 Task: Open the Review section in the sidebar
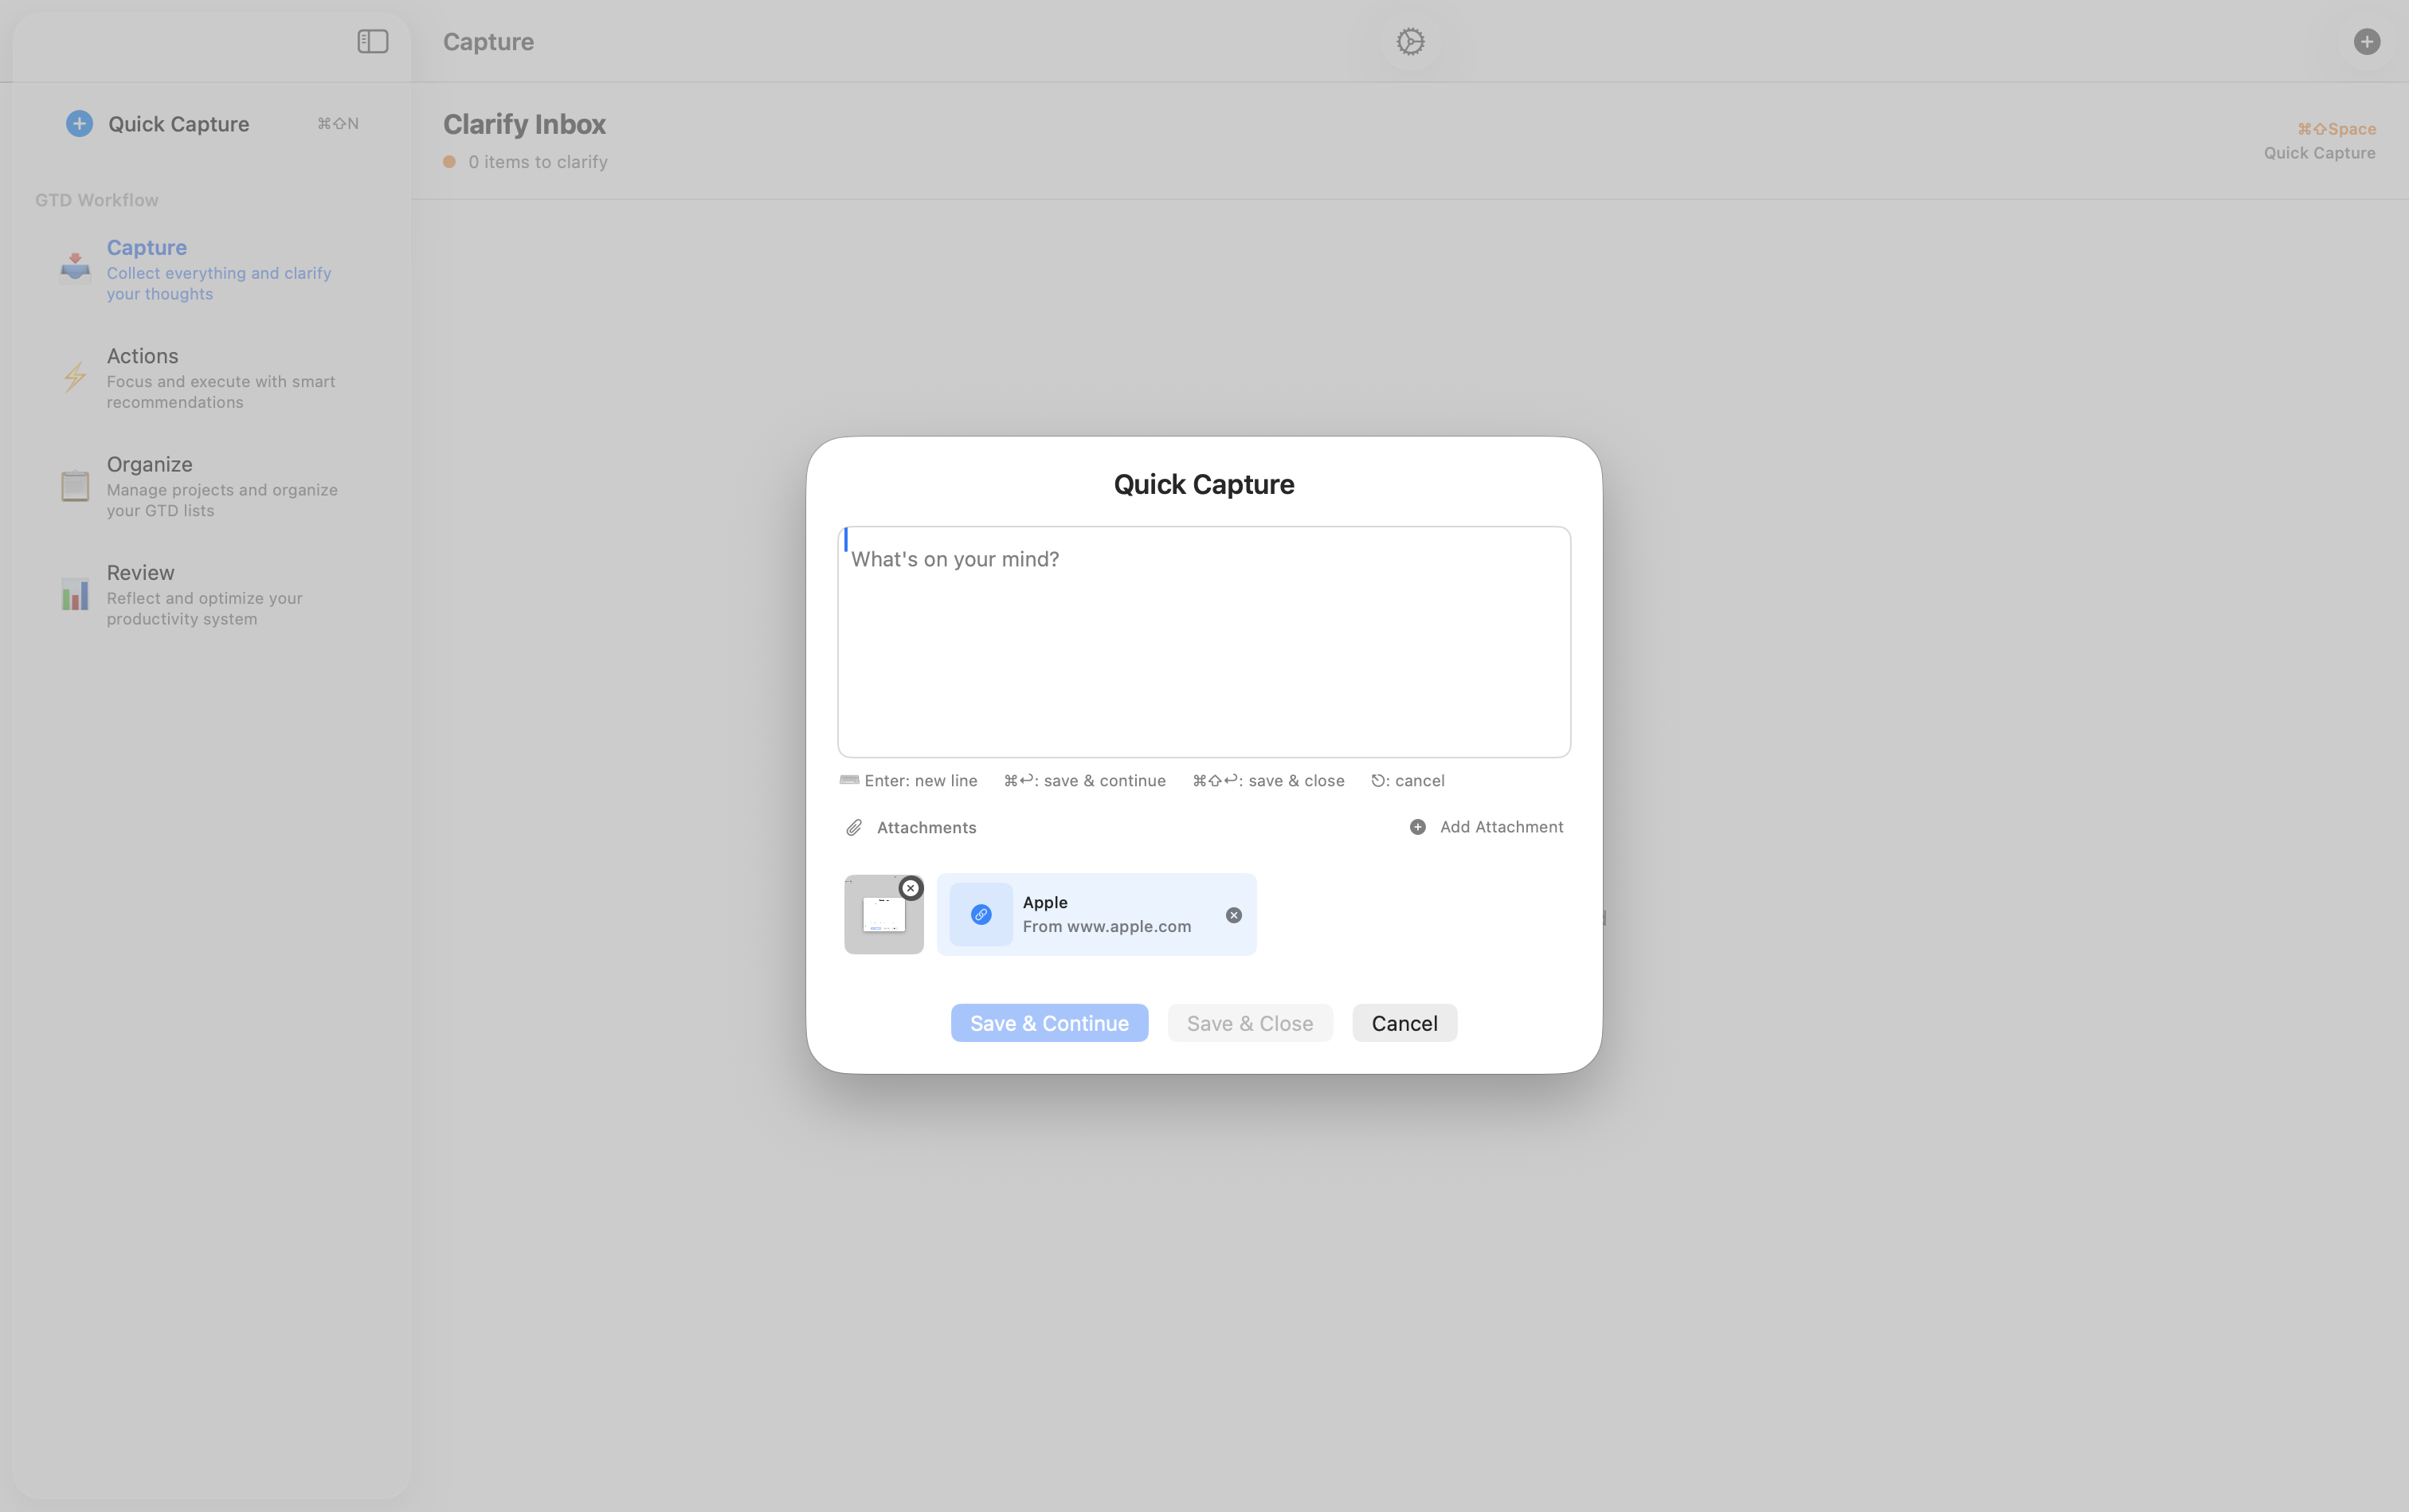pyautogui.click(x=141, y=572)
